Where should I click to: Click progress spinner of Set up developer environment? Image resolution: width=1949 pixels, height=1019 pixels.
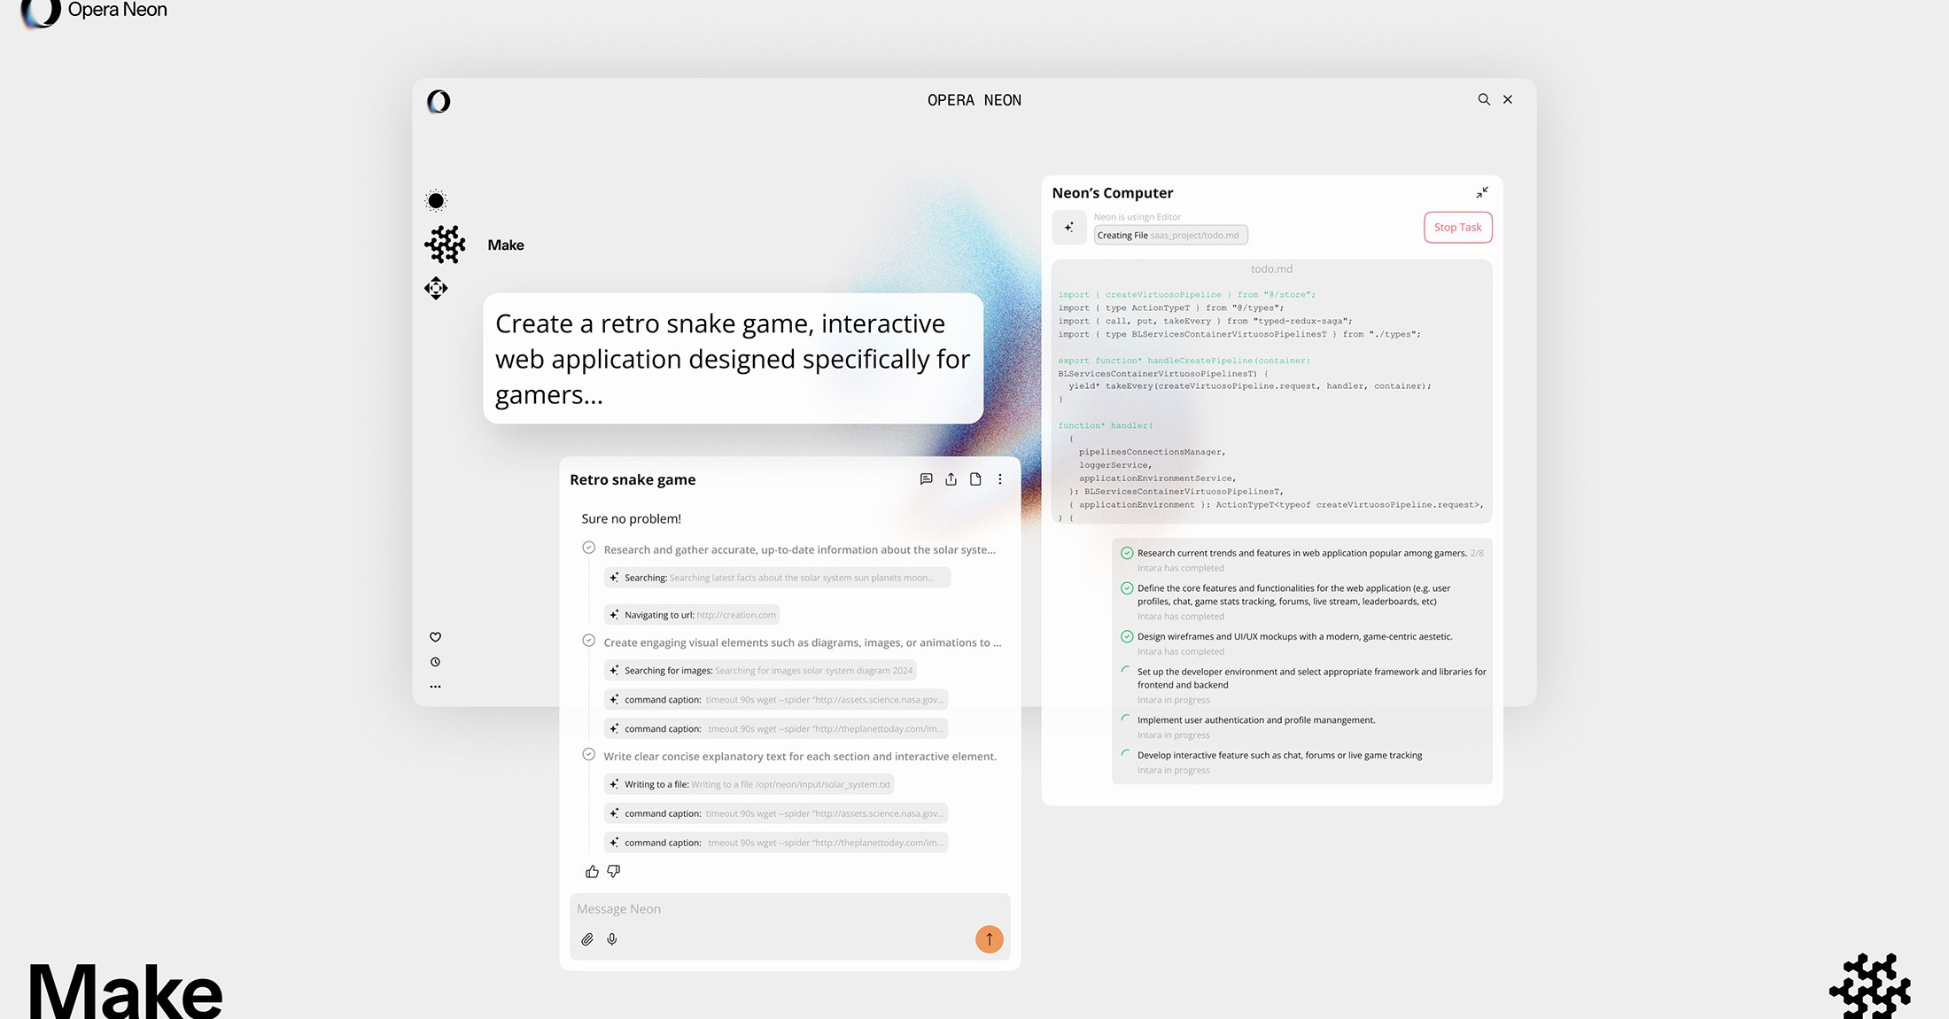[x=1126, y=671]
